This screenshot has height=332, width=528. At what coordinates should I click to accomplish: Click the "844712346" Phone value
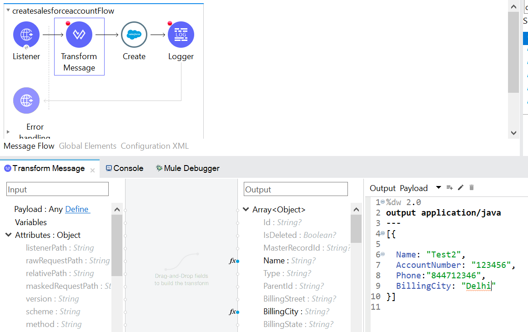[x=453, y=276]
